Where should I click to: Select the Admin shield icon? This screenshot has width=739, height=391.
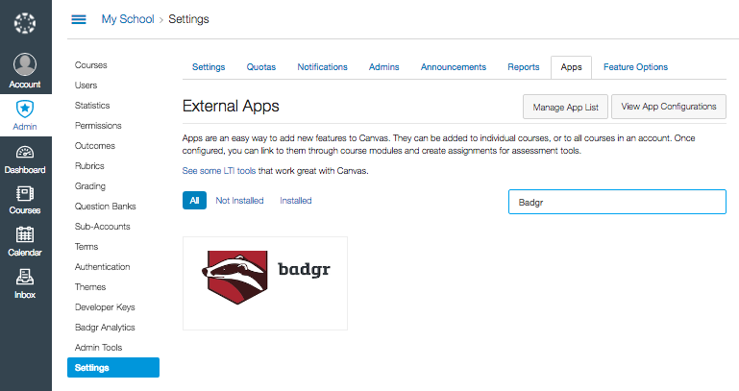(x=25, y=109)
